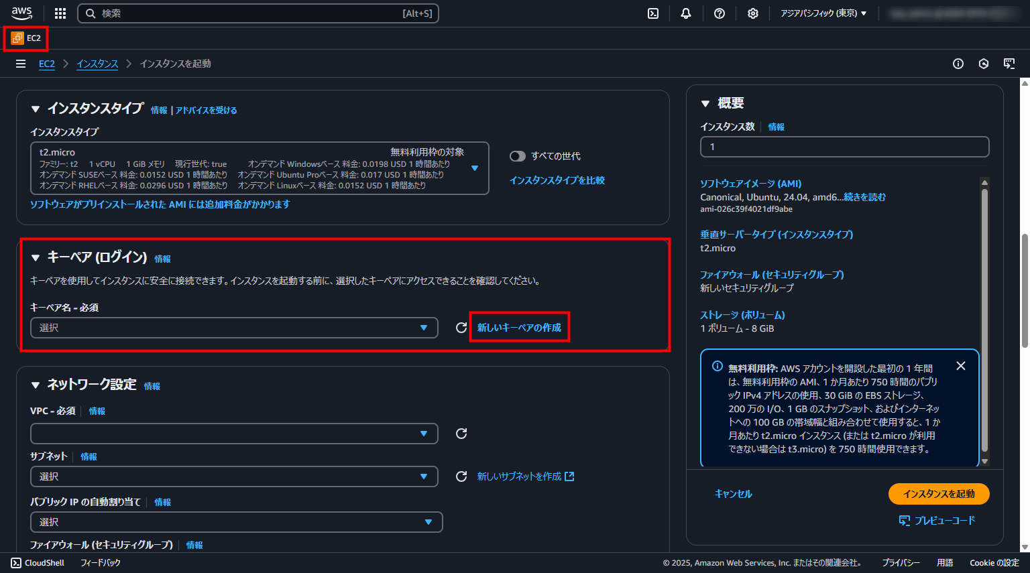Click the main page vertical scrollbar thumb
This screenshot has height=573, width=1030.
point(1025,290)
